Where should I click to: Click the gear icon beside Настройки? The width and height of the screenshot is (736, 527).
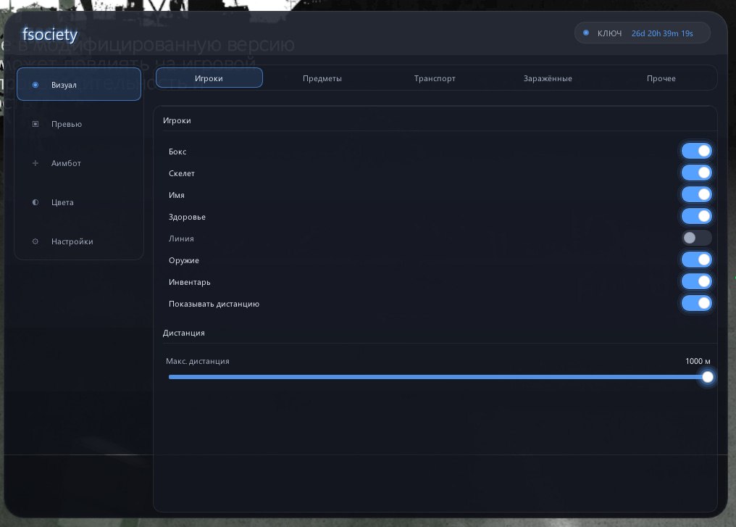click(35, 241)
